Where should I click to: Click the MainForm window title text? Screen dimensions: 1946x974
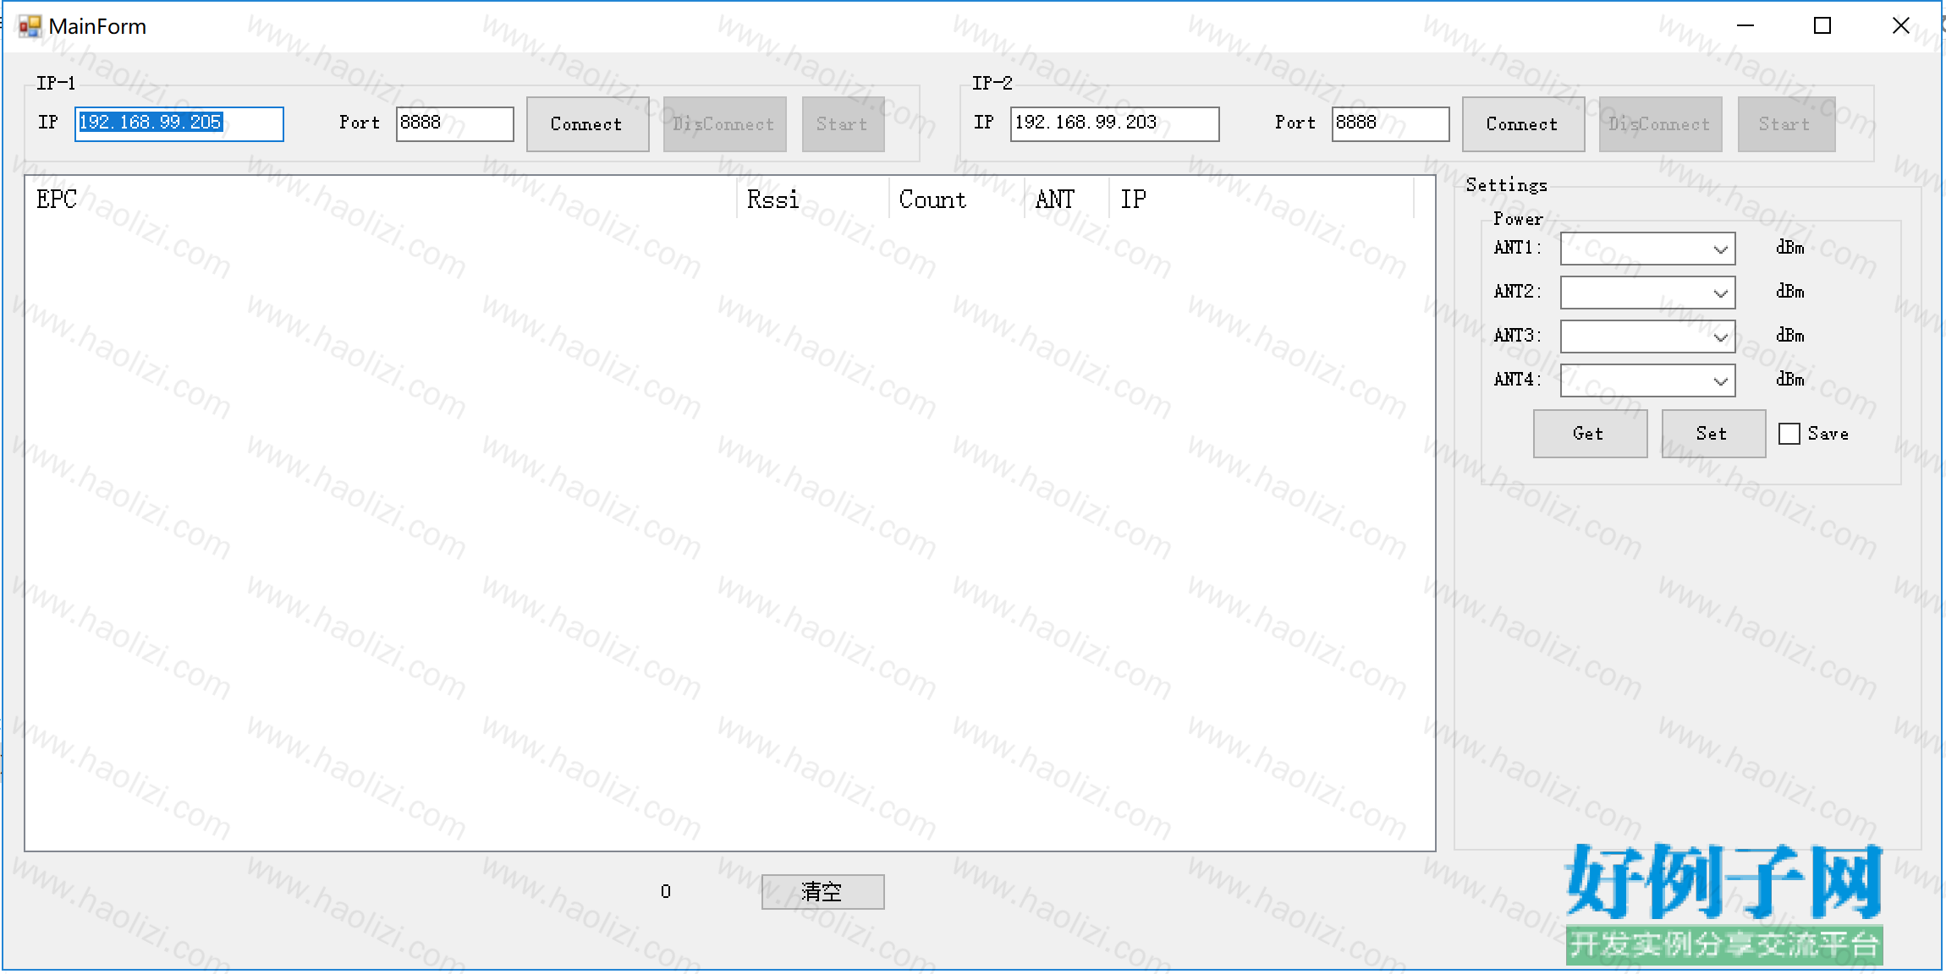tap(97, 26)
